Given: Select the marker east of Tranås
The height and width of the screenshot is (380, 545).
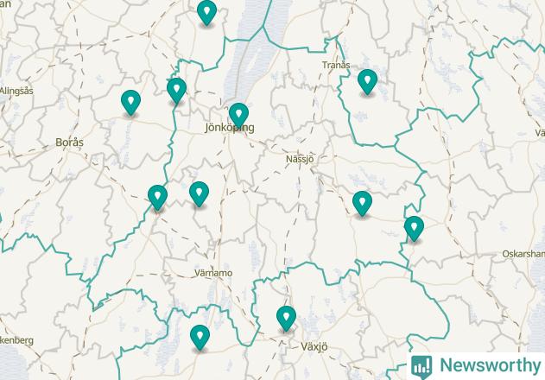Looking at the screenshot, I should point(367,82).
